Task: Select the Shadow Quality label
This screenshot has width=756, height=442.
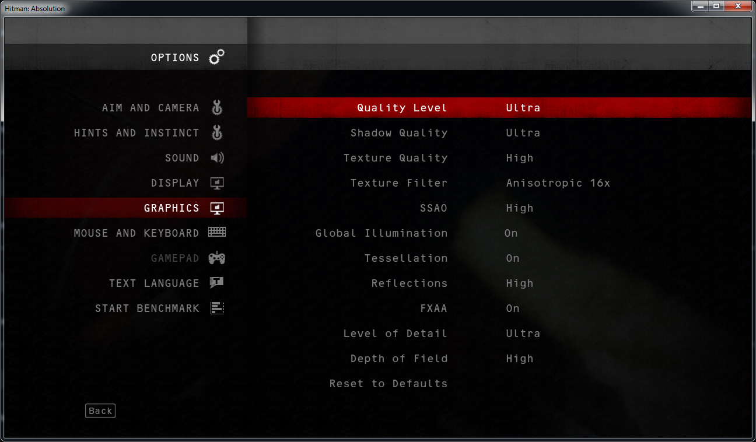Action: tap(399, 133)
